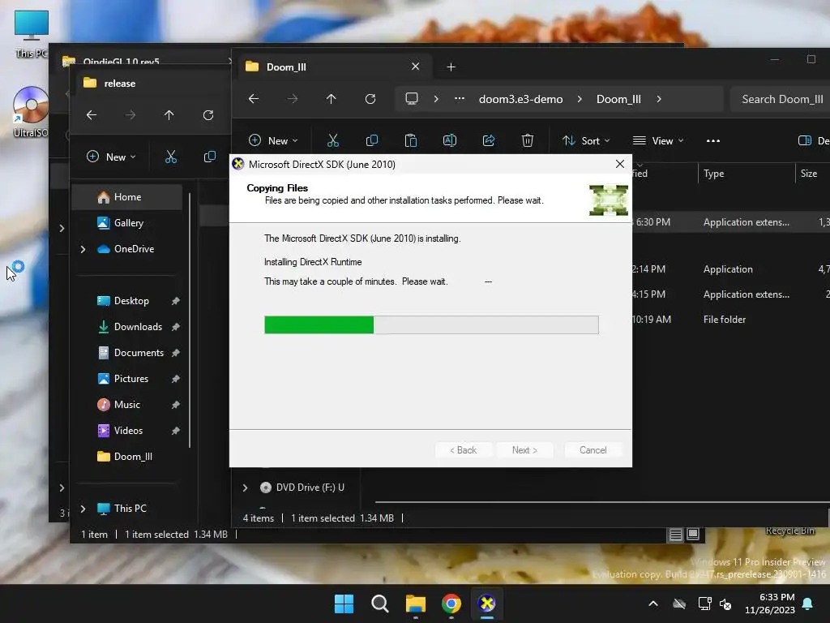Open the clock and date in taskbar

[770, 604]
